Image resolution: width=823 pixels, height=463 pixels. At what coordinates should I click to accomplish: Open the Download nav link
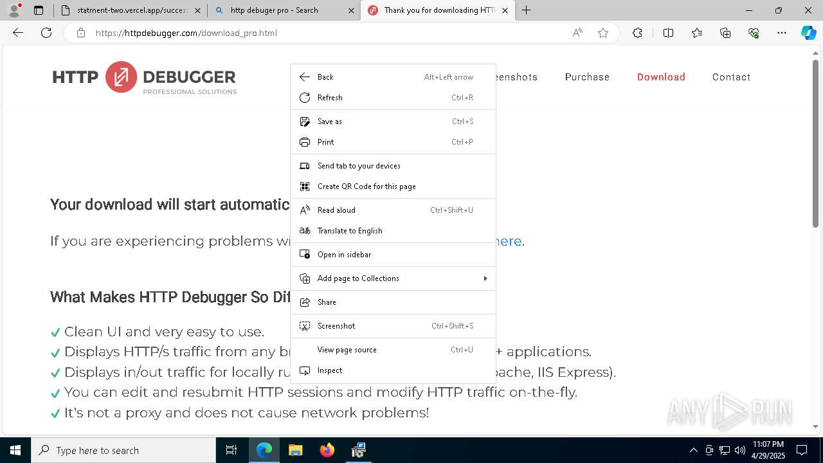tap(661, 77)
